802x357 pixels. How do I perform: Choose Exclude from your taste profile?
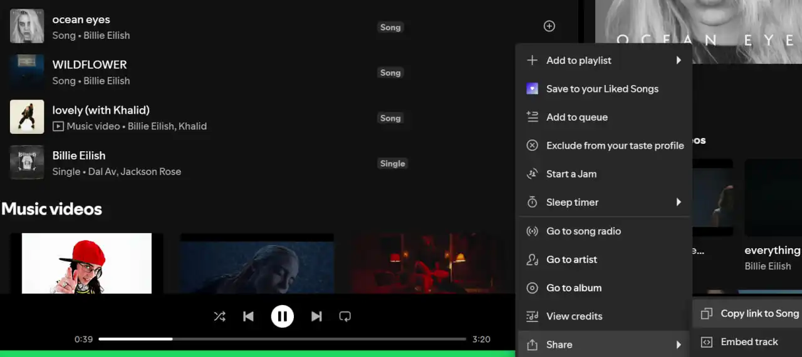(604, 146)
